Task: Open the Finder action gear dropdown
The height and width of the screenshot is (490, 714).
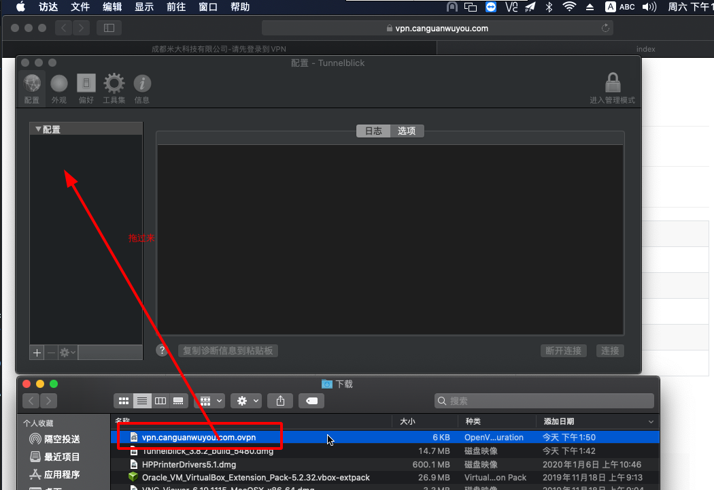Action: 246,401
